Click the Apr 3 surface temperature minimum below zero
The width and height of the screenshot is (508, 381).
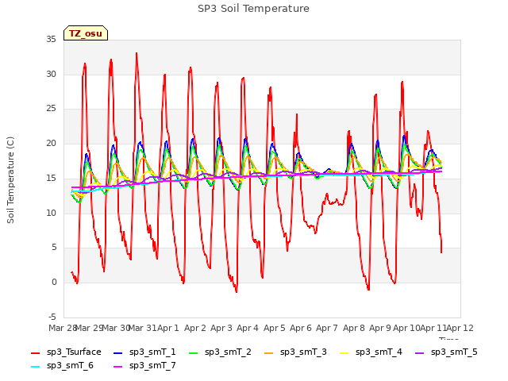pos(237,291)
